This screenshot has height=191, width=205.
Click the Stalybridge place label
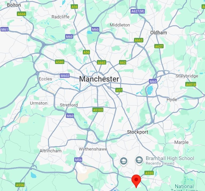[x=187, y=76]
